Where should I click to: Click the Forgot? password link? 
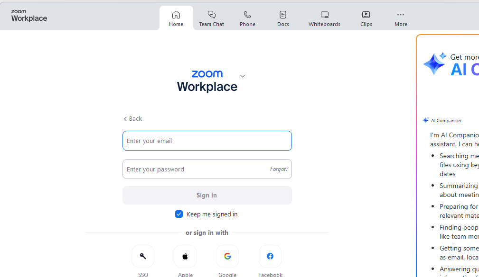coord(279,169)
